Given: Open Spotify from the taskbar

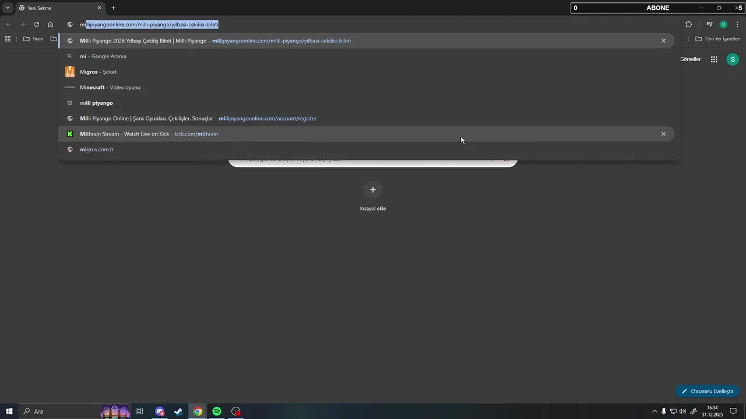Looking at the screenshot, I should pyautogui.click(x=217, y=411).
